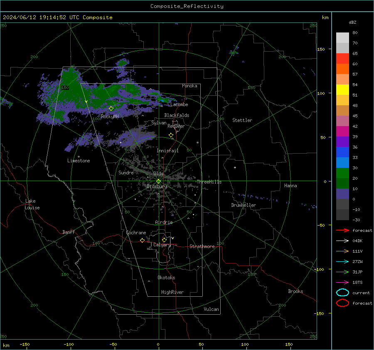This screenshot has height=350, width=374.
Task: Click the Limestone label
Action: click(79, 161)
